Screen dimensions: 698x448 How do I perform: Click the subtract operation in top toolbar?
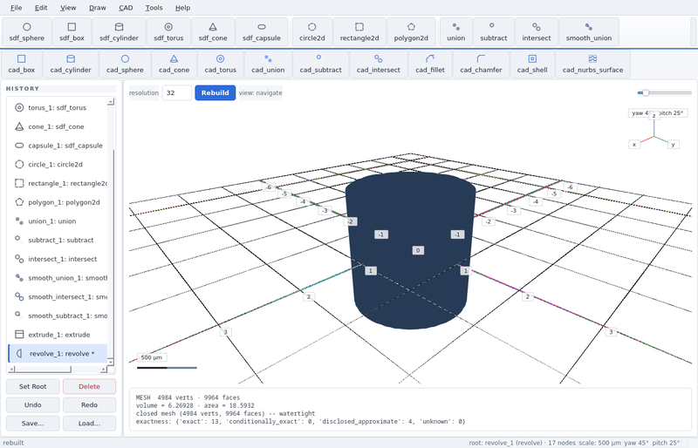pos(493,32)
